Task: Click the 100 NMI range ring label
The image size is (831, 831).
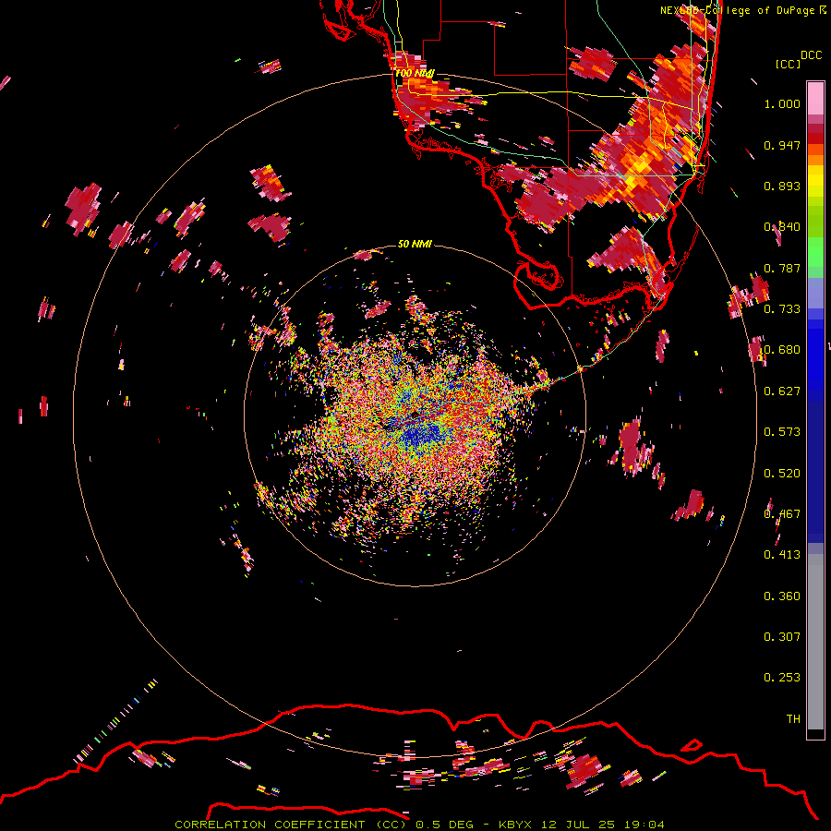Action: click(415, 73)
